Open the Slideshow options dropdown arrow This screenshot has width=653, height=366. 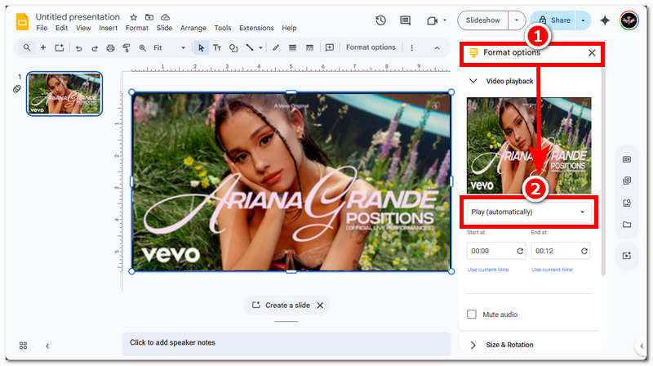[x=517, y=20]
